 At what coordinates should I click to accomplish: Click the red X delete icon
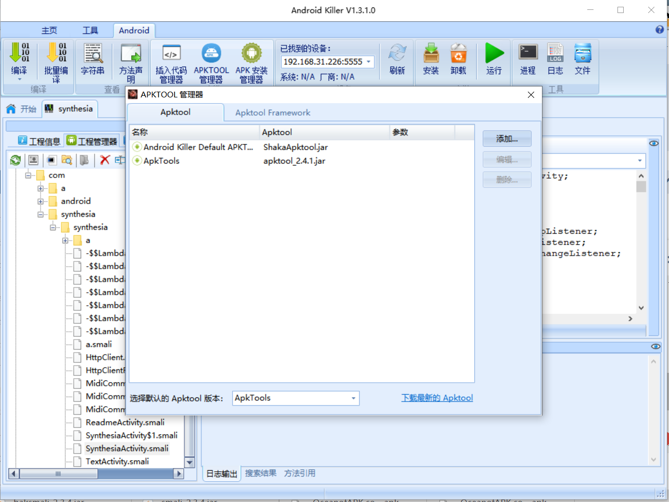pyautogui.click(x=105, y=160)
